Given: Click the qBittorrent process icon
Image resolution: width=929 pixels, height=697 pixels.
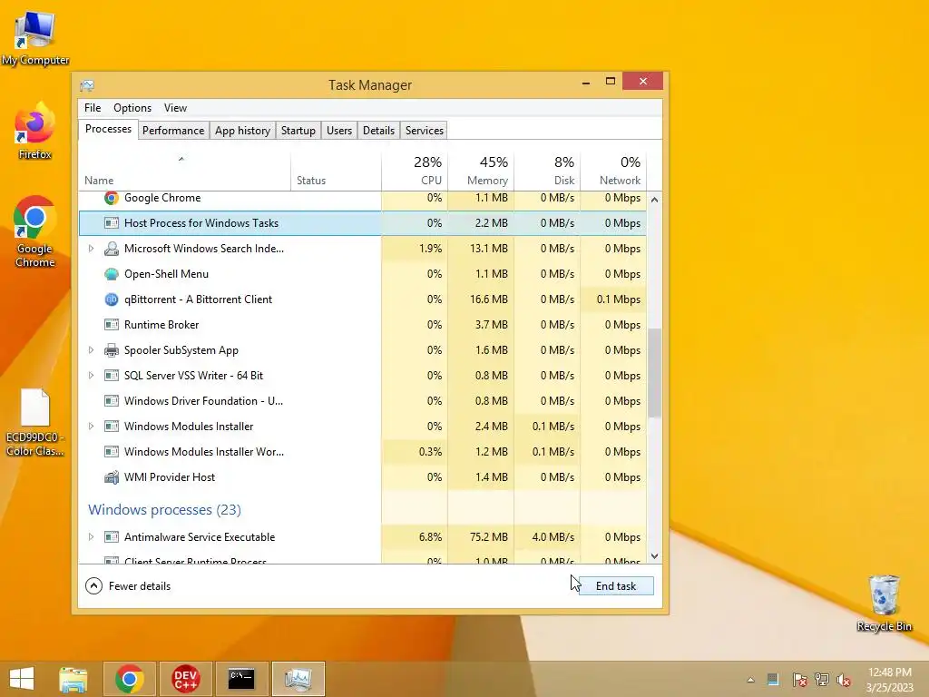Looking at the screenshot, I should click(x=112, y=299).
